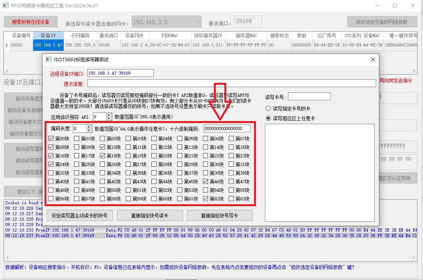Increase the AFI value with the up arrow
The image size is (423, 280).
point(109,115)
